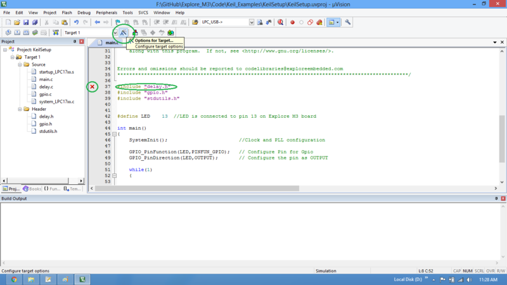The image size is (507, 285).
Task: Close the Build Output panel
Action: (503, 198)
